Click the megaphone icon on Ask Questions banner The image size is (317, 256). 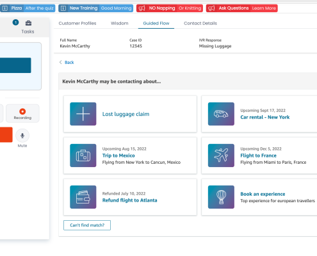click(211, 8)
